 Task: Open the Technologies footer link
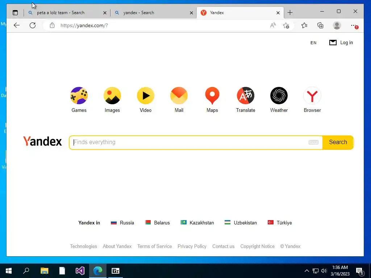(x=84, y=246)
